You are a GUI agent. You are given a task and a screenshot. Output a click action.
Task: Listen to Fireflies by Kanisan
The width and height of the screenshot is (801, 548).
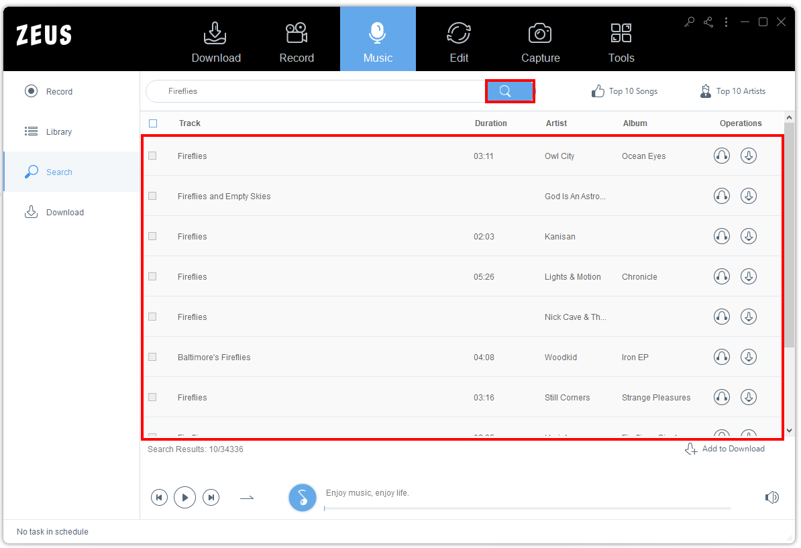[x=721, y=236]
